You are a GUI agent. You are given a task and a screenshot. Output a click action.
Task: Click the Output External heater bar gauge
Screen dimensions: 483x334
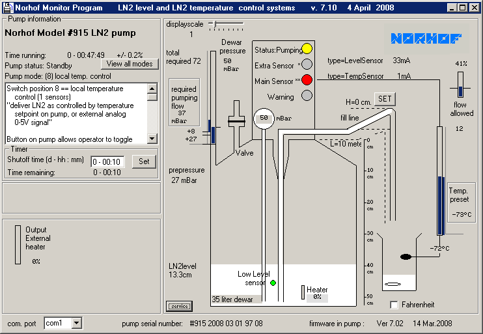(18, 245)
